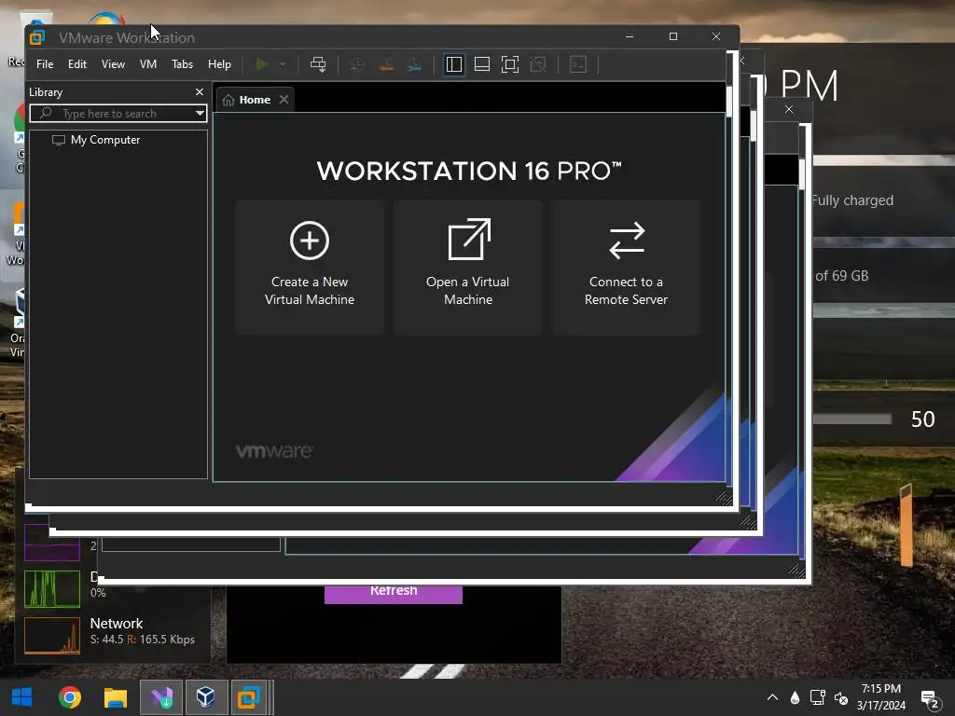Switch to the Home tab

[255, 100]
